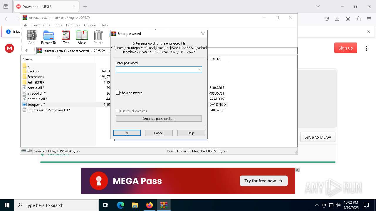376x211 pixels.
Task: Click the WinRAR taskbar icon
Action: pyautogui.click(x=164, y=205)
